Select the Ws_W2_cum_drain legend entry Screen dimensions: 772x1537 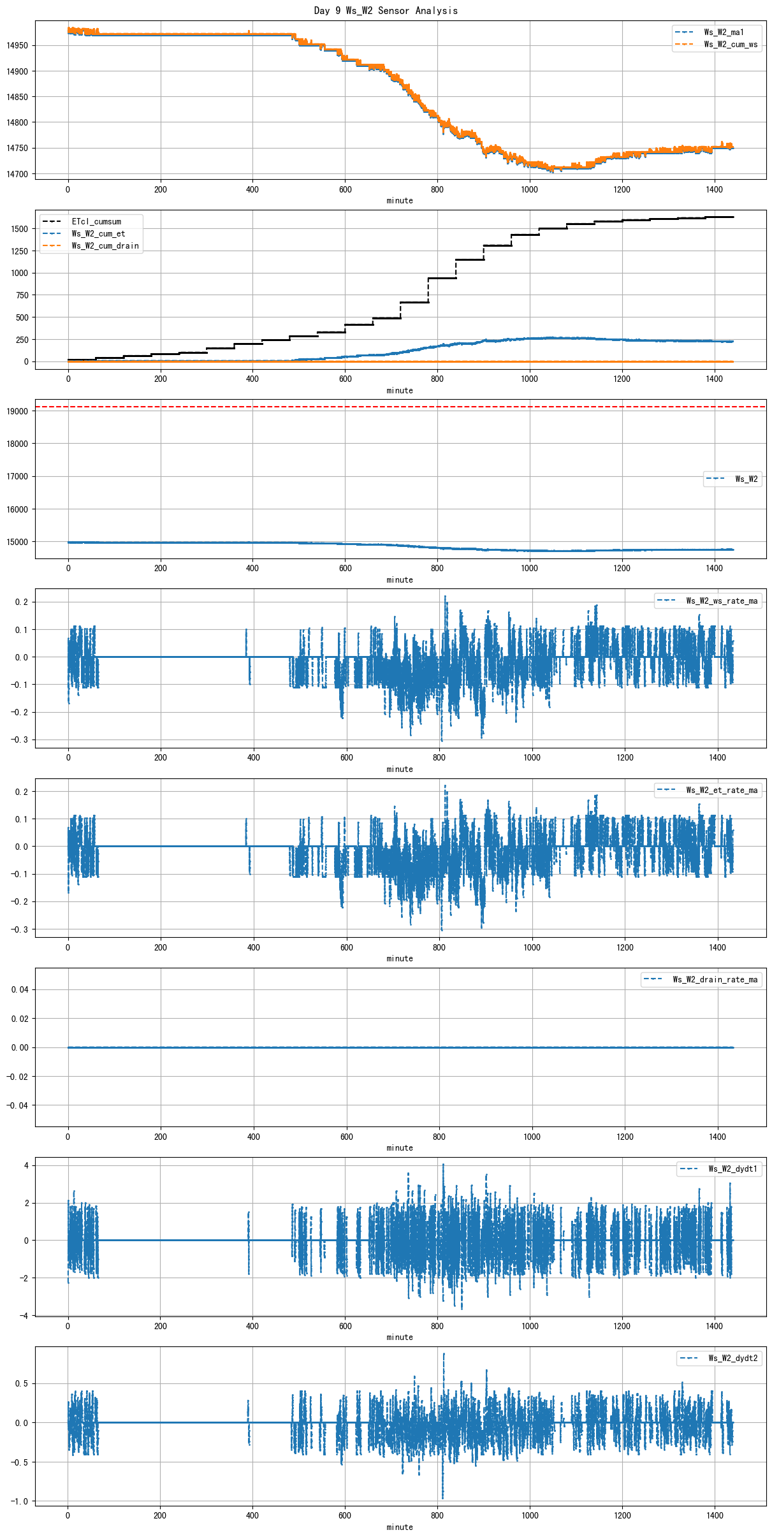(x=105, y=246)
